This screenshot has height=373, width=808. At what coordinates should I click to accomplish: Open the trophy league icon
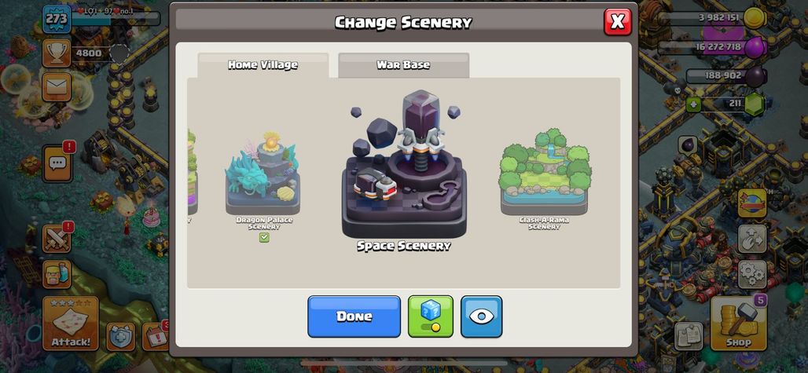(57, 53)
